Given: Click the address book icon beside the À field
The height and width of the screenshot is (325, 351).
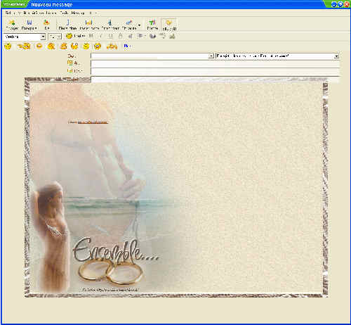Looking at the screenshot, I should [x=69, y=63].
